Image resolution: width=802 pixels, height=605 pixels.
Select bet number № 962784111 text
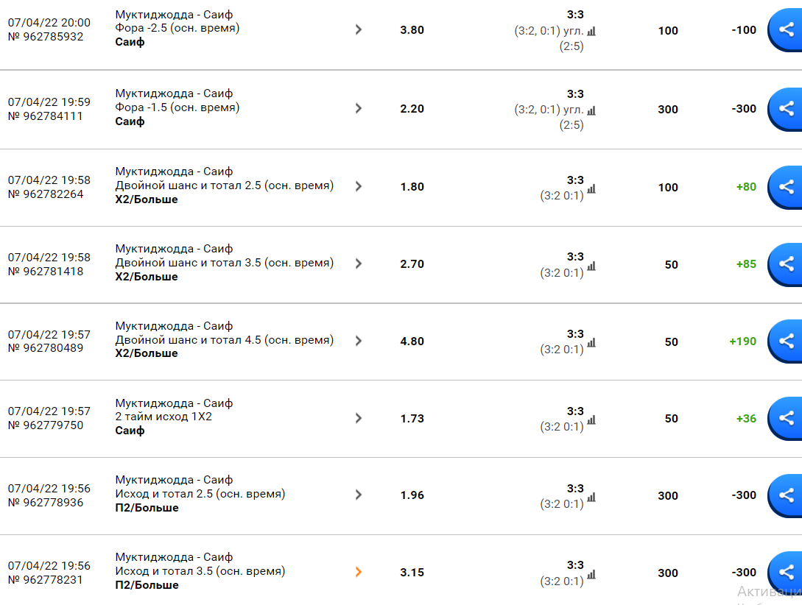[x=45, y=116]
